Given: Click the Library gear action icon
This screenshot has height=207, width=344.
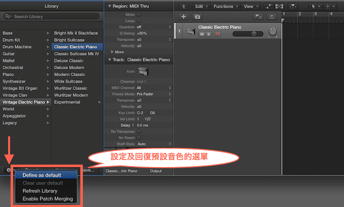Looking at the screenshot, I should [x=9, y=170].
